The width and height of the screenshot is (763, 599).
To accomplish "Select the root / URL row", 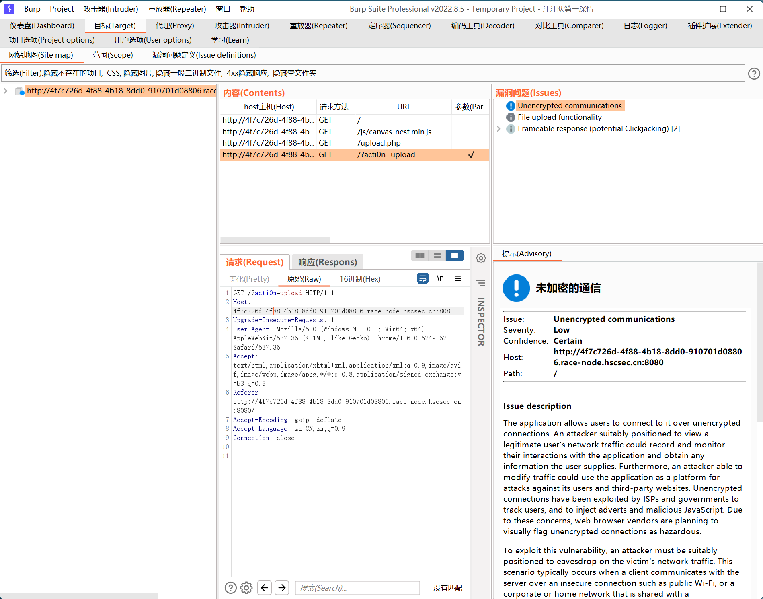I will (x=355, y=120).
